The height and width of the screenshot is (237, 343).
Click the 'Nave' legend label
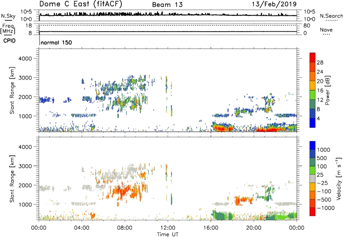[326, 30]
